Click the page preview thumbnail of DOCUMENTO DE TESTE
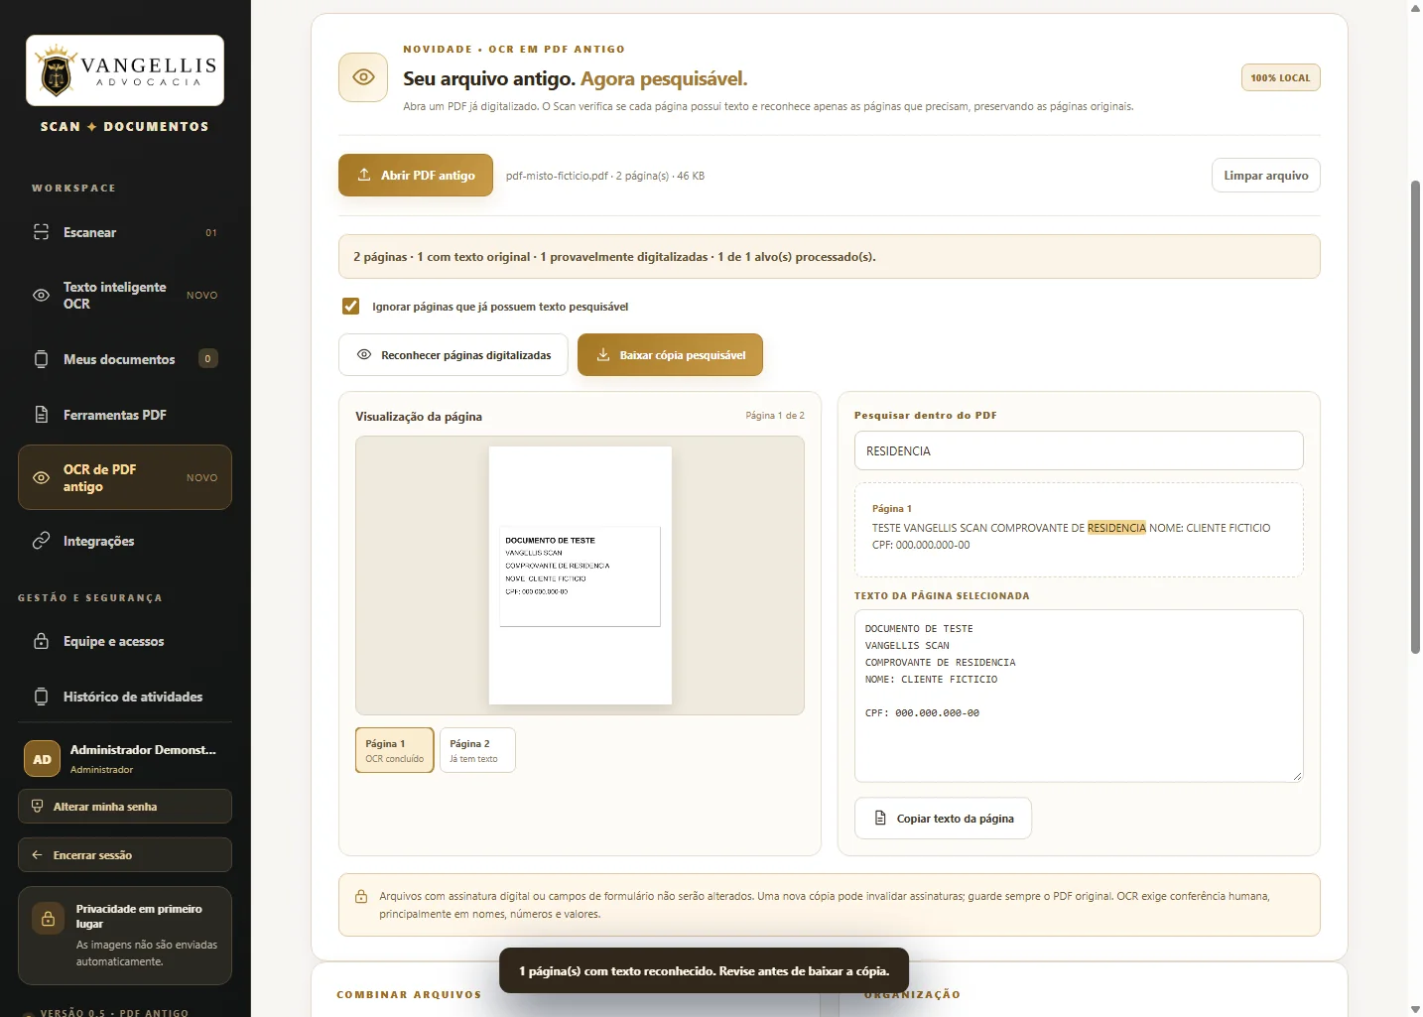The image size is (1423, 1017). point(580,575)
